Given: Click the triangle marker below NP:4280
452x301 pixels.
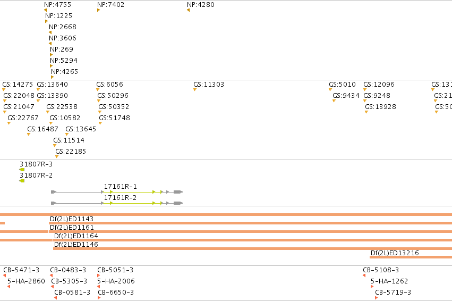Looking at the screenshot, I should pyautogui.click(x=188, y=11).
